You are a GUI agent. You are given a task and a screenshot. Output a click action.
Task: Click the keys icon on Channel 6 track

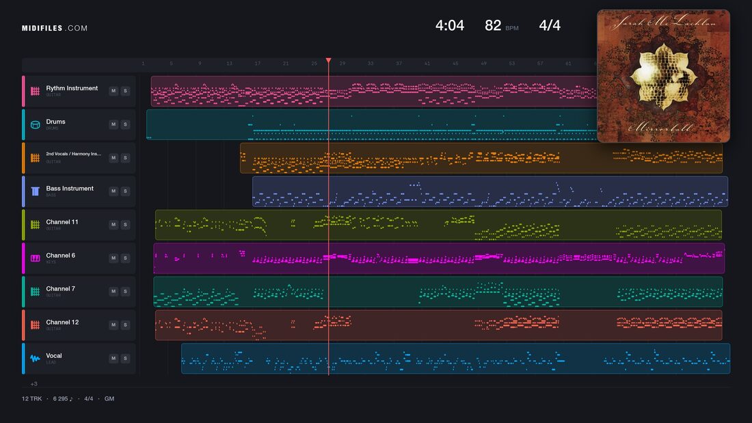(x=35, y=258)
